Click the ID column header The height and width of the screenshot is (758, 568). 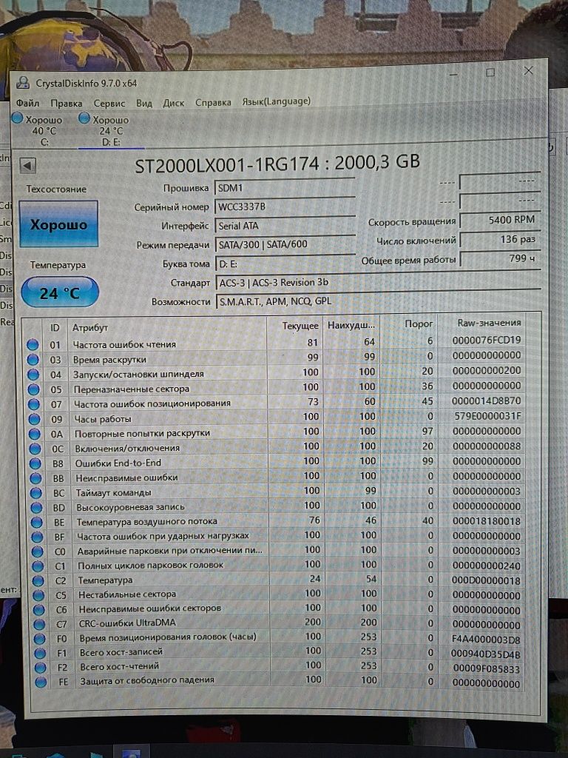(55, 328)
